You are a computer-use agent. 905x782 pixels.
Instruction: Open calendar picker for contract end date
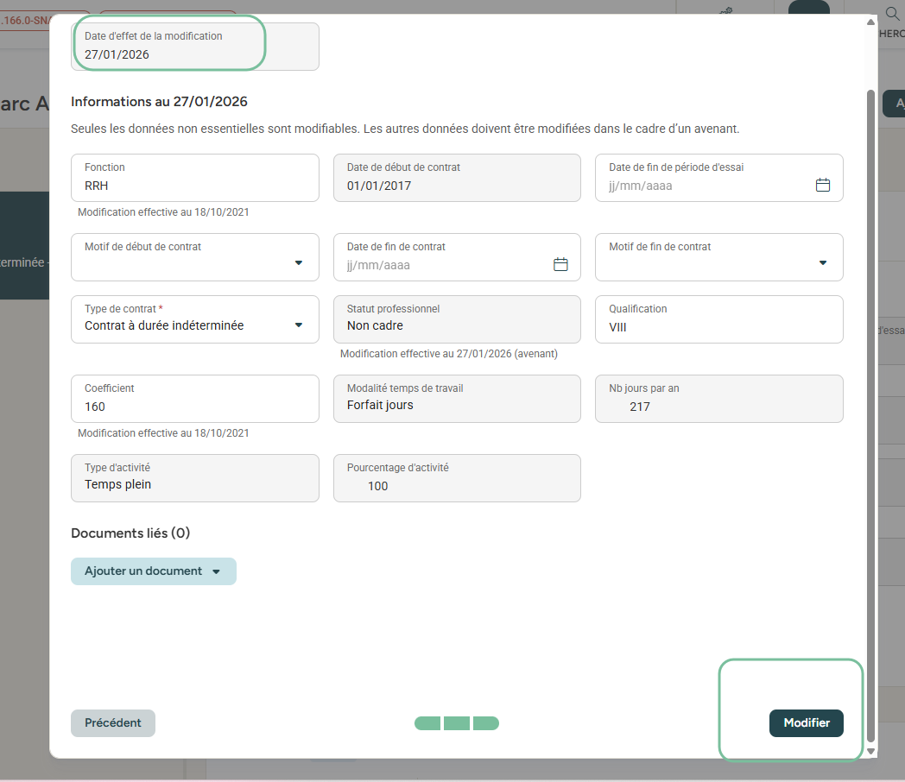tap(560, 265)
